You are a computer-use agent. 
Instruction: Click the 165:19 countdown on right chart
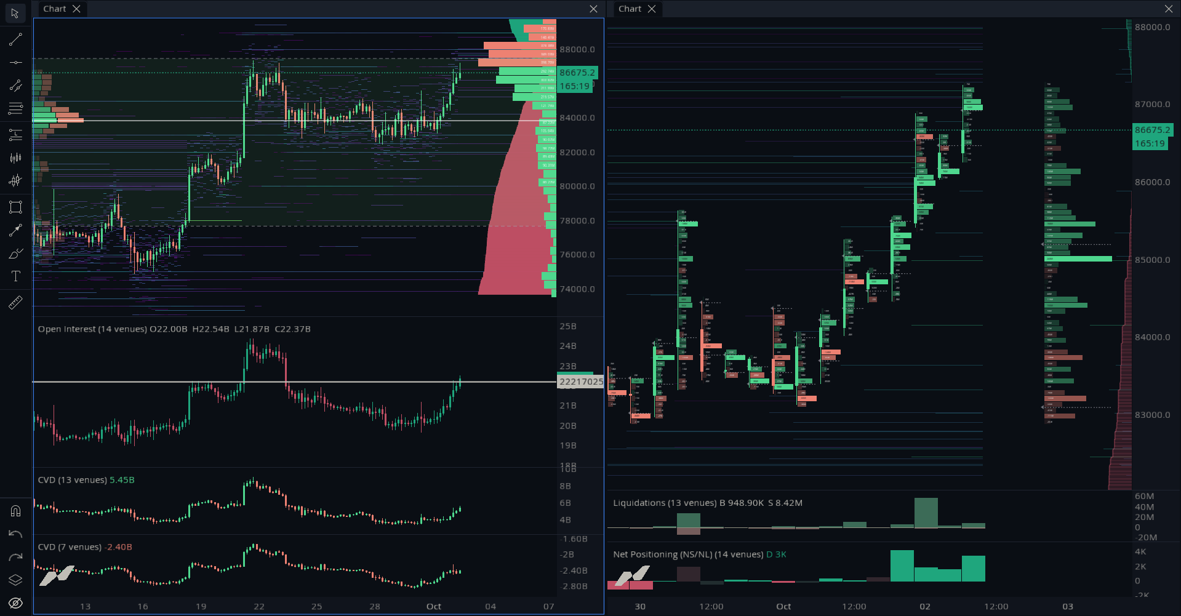click(x=1150, y=143)
